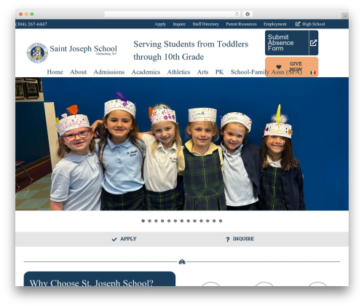Image resolution: width=364 pixels, height=308 pixels.
Task: Open the Academics menu
Action: (x=146, y=72)
